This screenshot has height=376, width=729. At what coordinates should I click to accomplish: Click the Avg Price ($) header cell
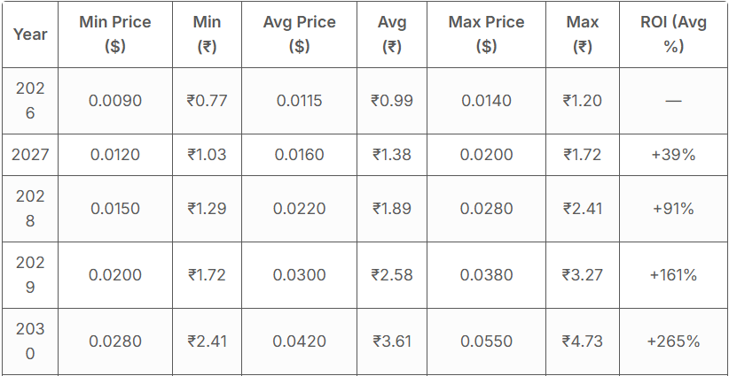pyautogui.click(x=299, y=35)
